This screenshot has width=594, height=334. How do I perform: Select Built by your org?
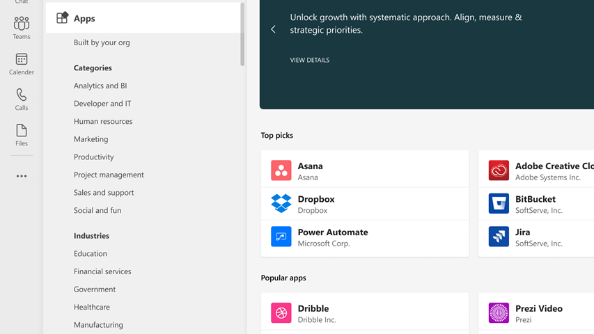(102, 42)
